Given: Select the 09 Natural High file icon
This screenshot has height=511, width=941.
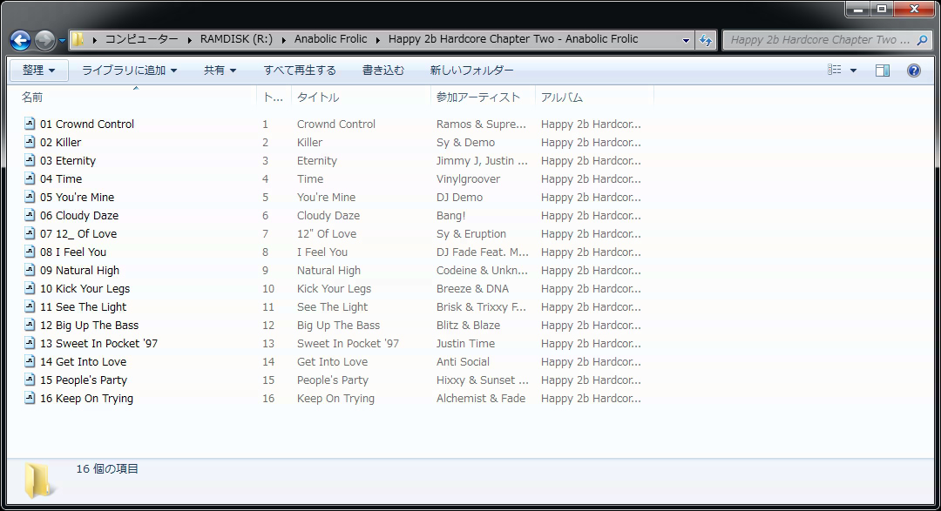Looking at the screenshot, I should (30, 270).
